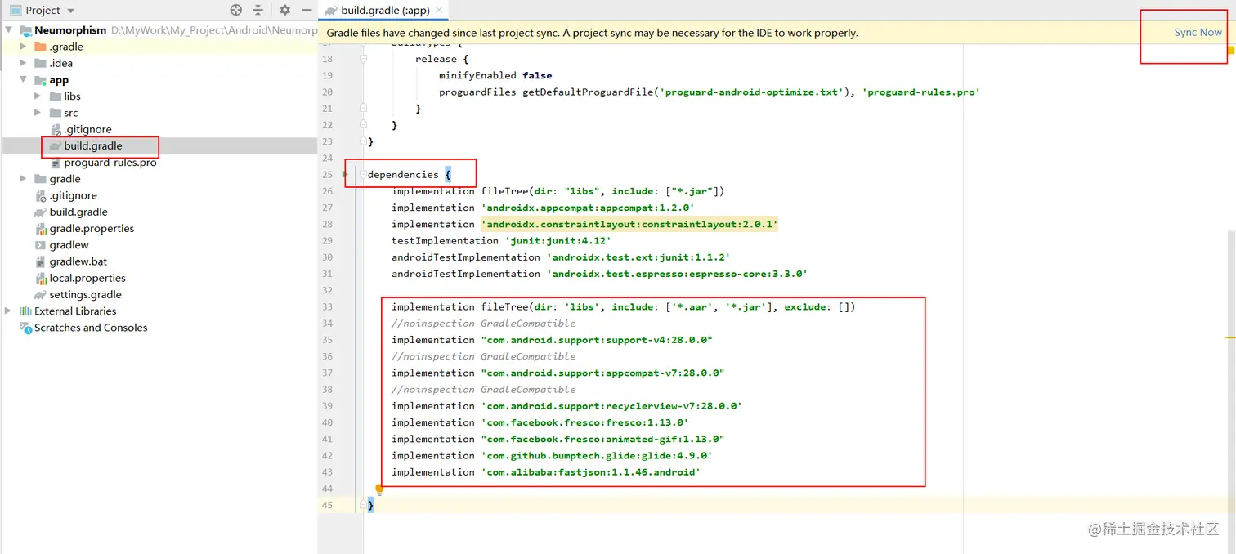Click the recyclerview-v7:28.0.0 dependency line

pyautogui.click(x=566, y=406)
